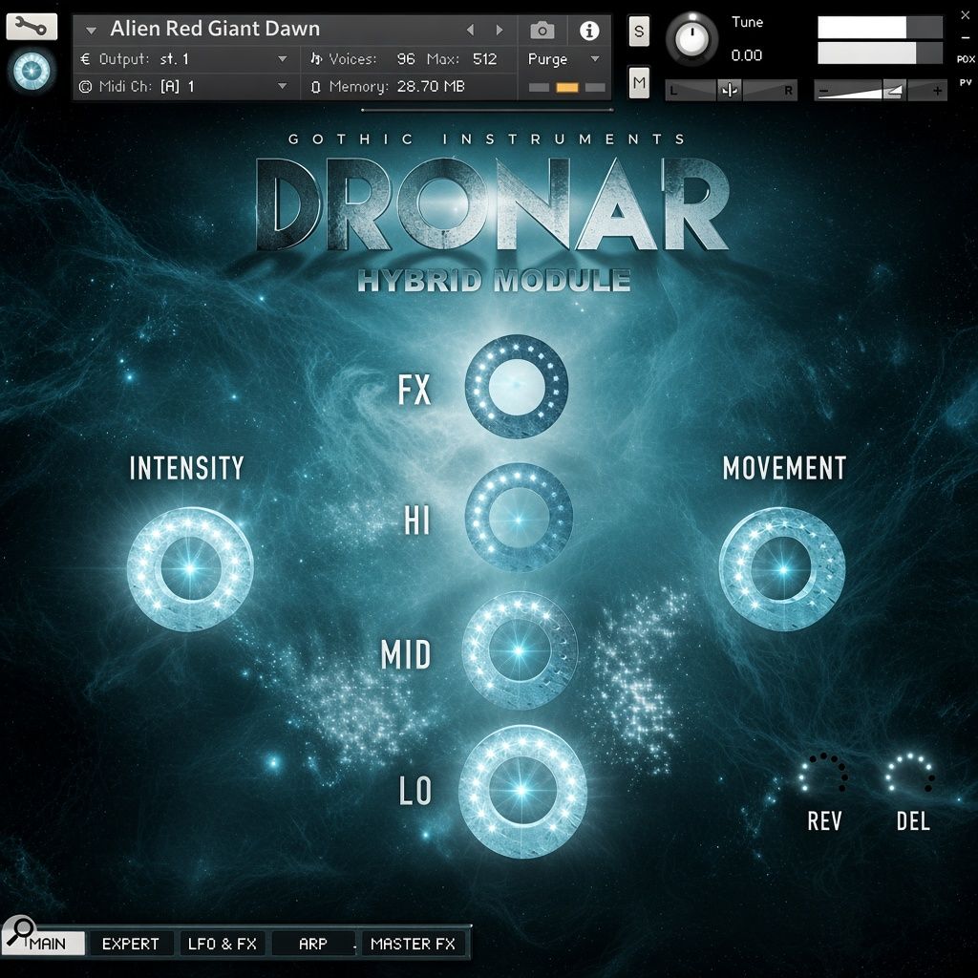This screenshot has height=978, width=978.
Task: Click the Output channel icon
Action: coord(85,59)
